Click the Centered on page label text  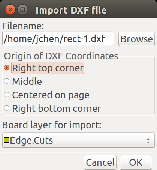(x=51, y=95)
